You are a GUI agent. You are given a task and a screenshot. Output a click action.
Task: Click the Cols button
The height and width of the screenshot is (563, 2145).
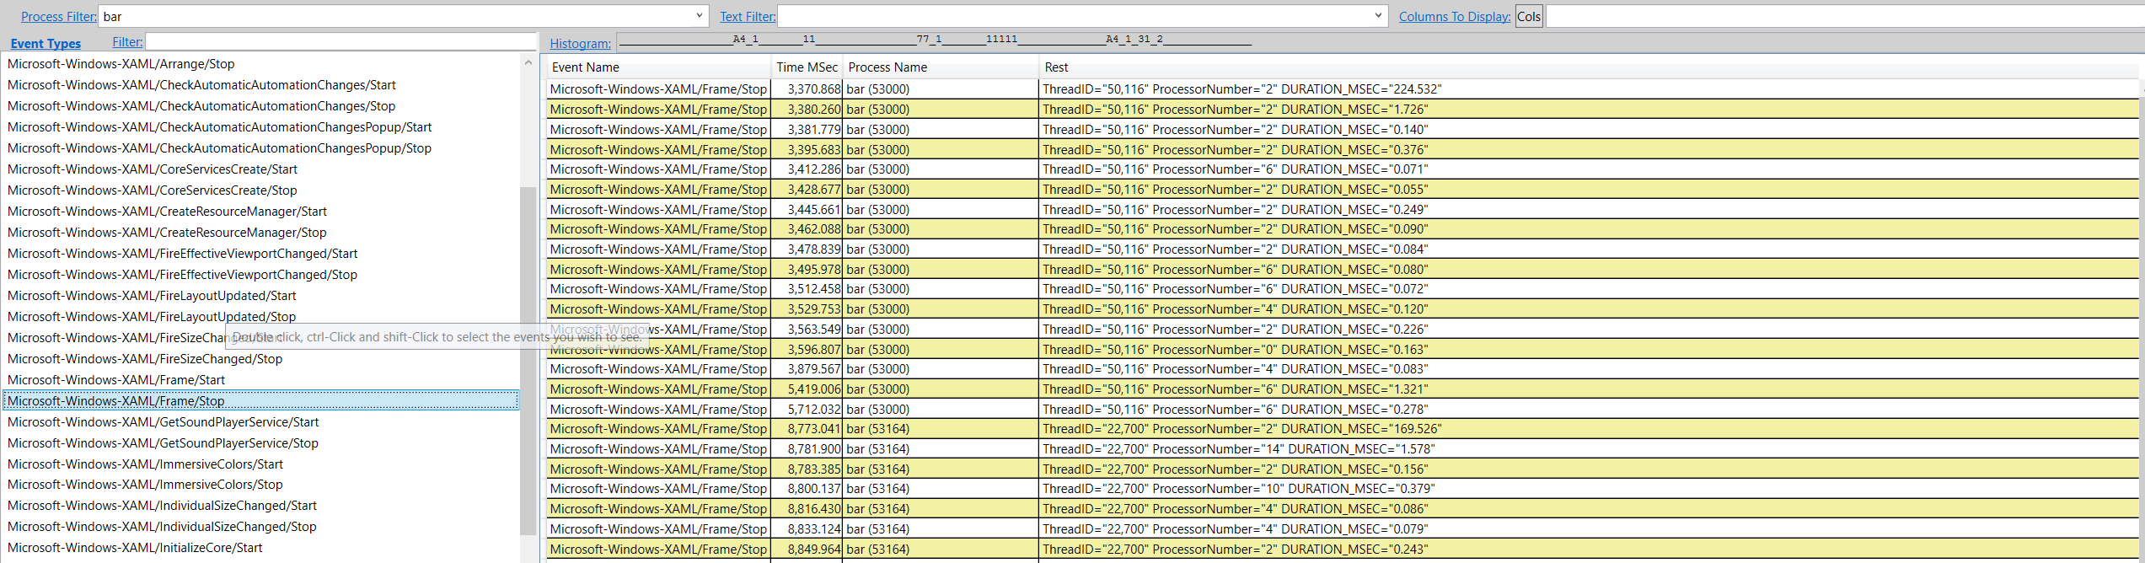coord(1529,17)
